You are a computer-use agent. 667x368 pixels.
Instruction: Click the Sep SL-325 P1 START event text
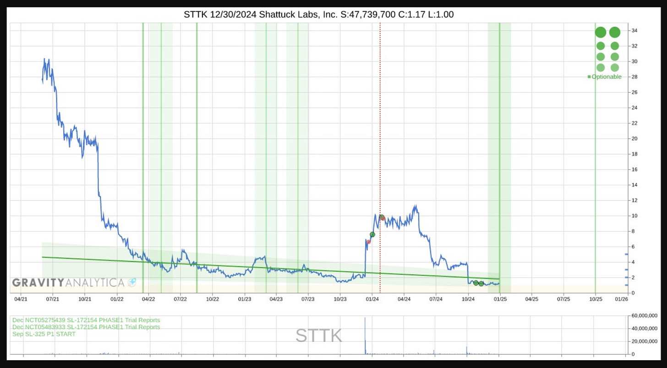click(x=44, y=334)
